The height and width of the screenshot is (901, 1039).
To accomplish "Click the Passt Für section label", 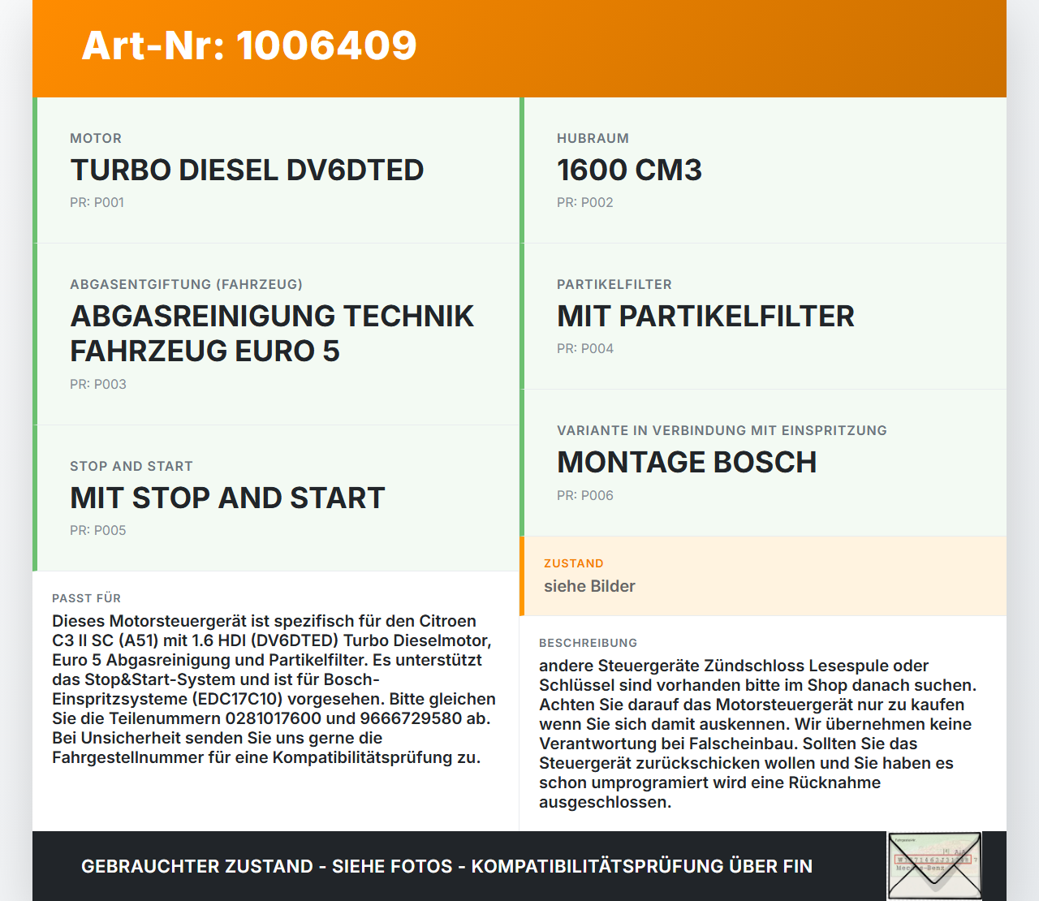I will point(86,599).
